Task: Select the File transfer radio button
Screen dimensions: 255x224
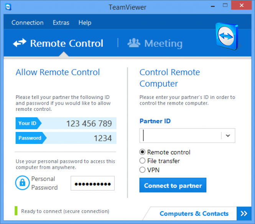Action: (x=142, y=161)
